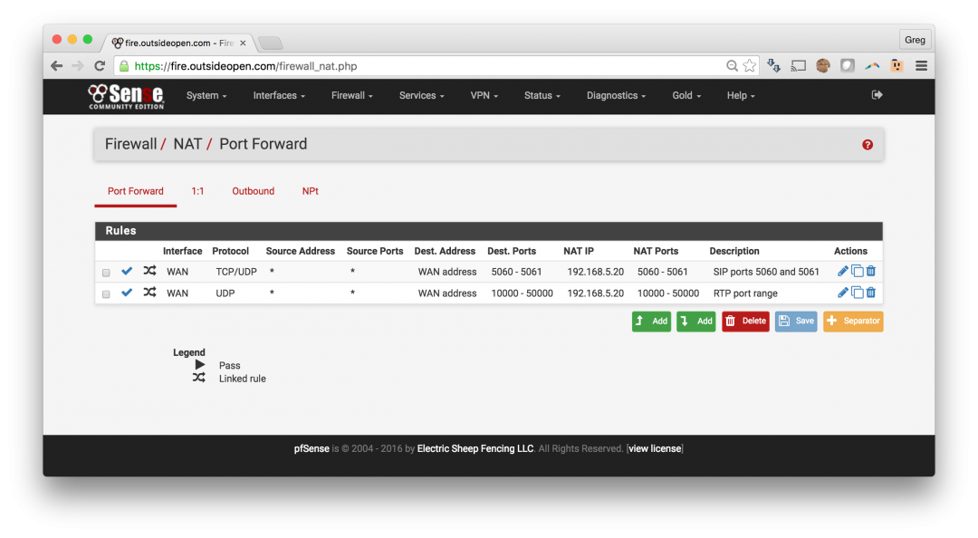This screenshot has width=978, height=538.
Task: Click the edit pencil icon for SIP ports rule
Action: click(843, 271)
